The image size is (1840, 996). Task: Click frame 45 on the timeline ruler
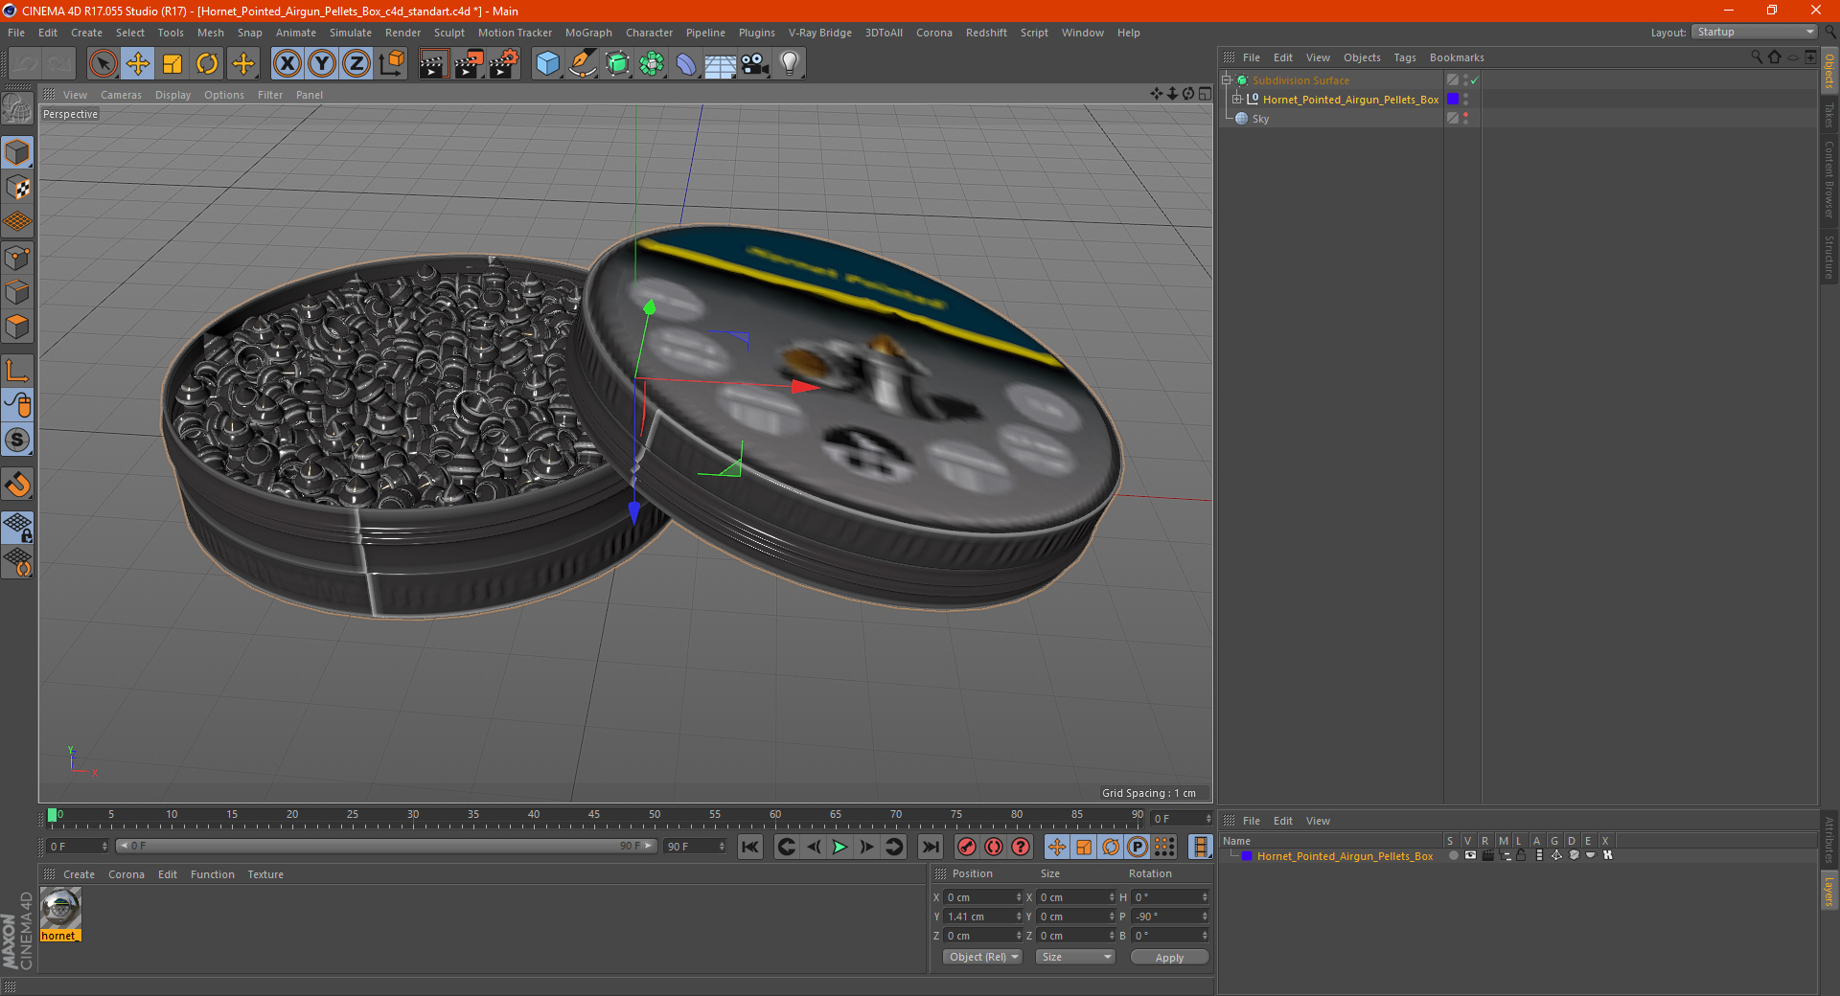(594, 816)
